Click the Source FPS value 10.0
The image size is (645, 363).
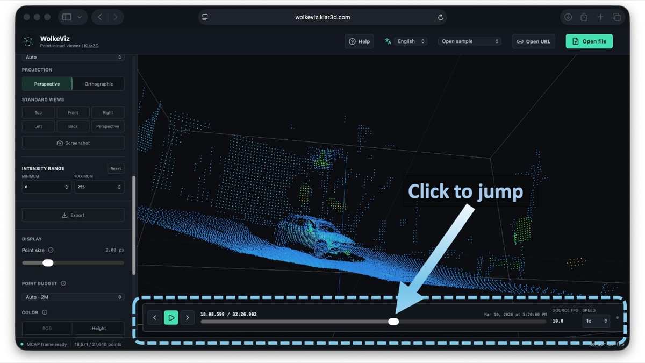click(558, 321)
